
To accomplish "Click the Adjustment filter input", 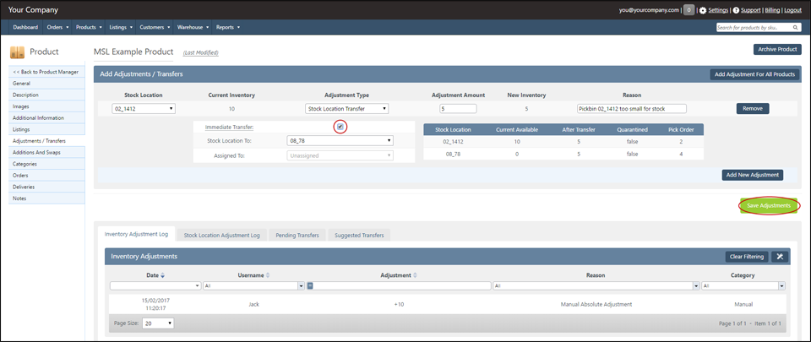I will click(402, 285).
